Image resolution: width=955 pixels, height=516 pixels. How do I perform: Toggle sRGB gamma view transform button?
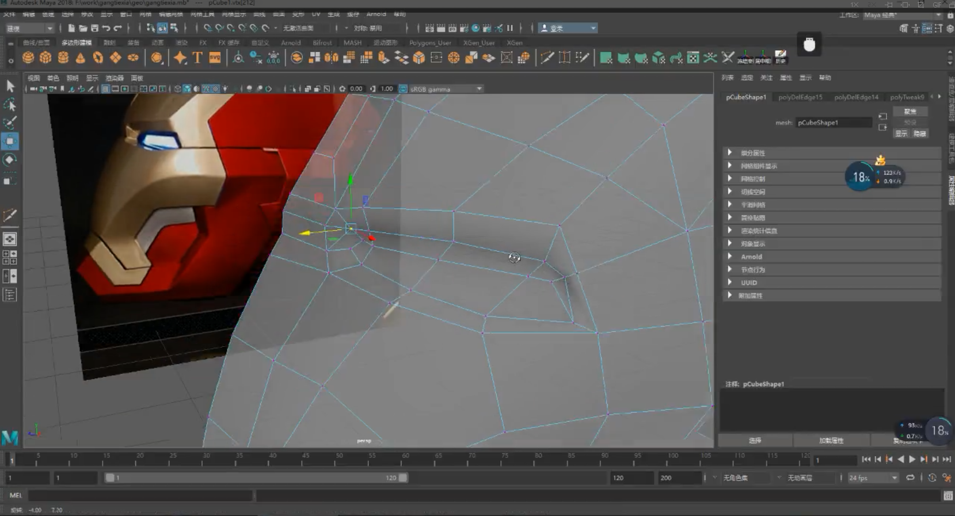[x=403, y=89]
